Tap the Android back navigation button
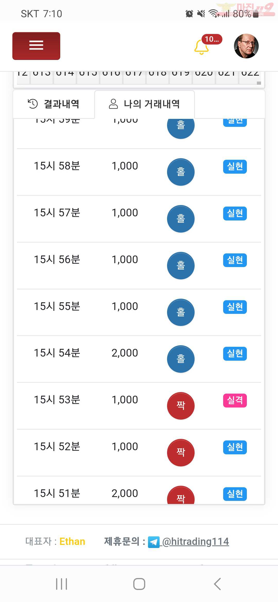Screen dimensions: 278x602 tap(218, 584)
